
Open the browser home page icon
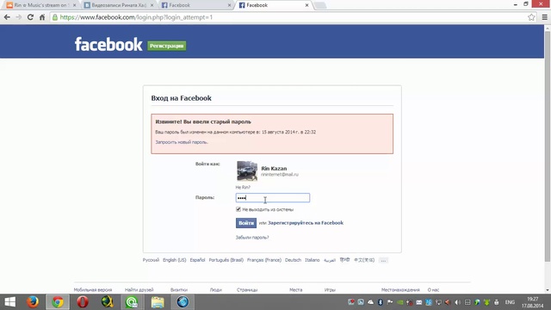point(42,17)
